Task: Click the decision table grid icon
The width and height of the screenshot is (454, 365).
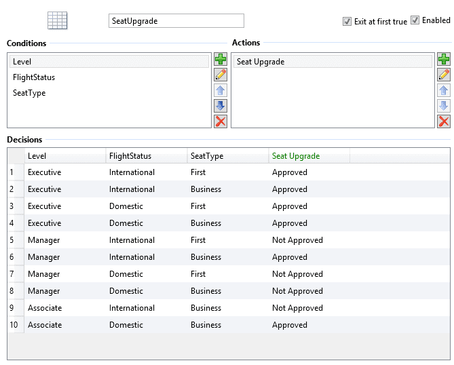Action: coord(57,20)
